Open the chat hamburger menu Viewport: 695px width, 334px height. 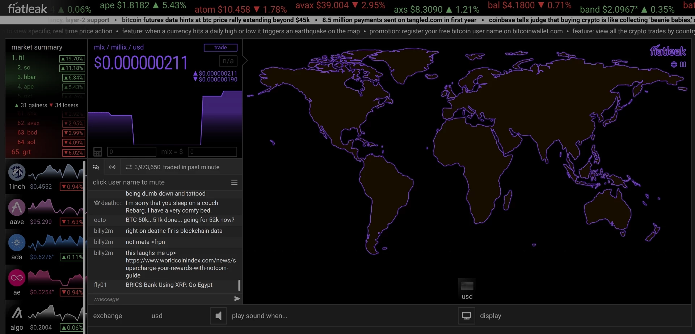(x=235, y=182)
